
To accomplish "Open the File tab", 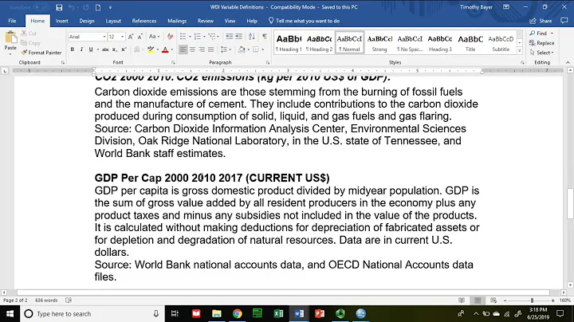I will pyautogui.click(x=12, y=21).
